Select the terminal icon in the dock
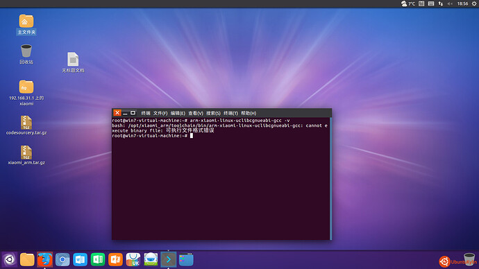Image resolution: width=479 pixels, height=269 pixels. [x=168, y=259]
